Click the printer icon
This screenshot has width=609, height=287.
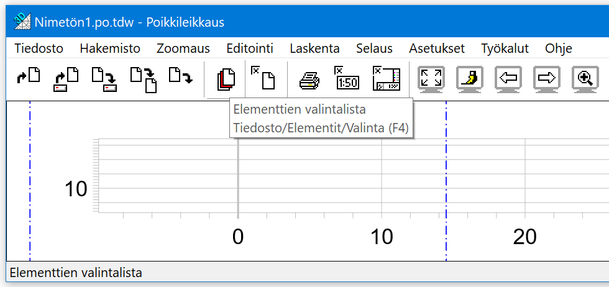click(x=309, y=80)
